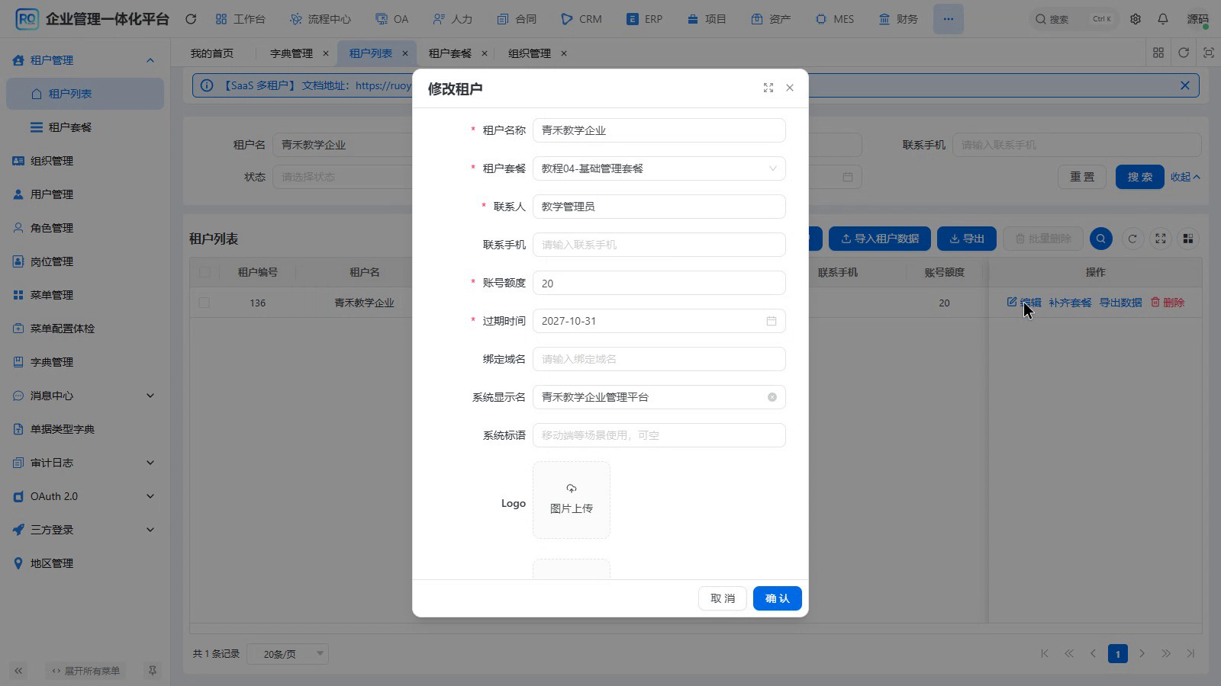Tick the checkbox for row 136
Image resolution: width=1221 pixels, height=686 pixels.
click(x=204, y=303)
